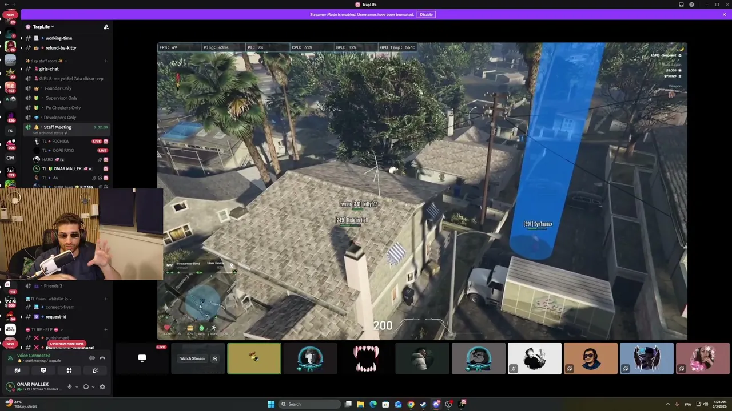Viewport: 732px width, 411px height.
Task: Click the Watch Stream button
Action: click(x=192, y=358)
